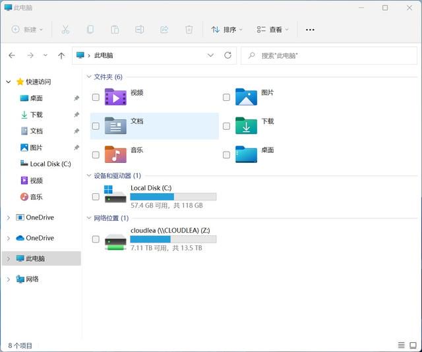Refresh the current location
Image resolution: width=422 pixels, height=352 pixels.
click(x=227, y=55)
